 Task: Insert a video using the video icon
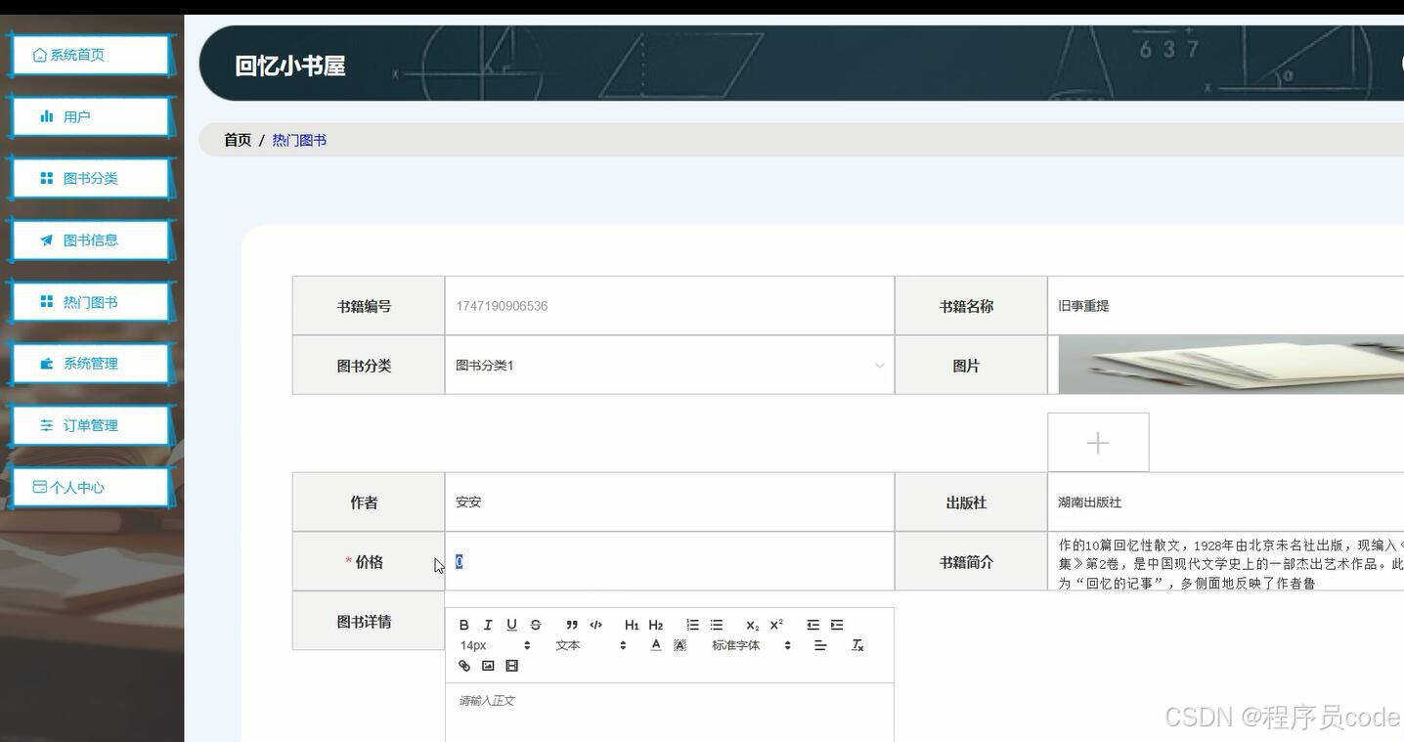pos(511,666)
